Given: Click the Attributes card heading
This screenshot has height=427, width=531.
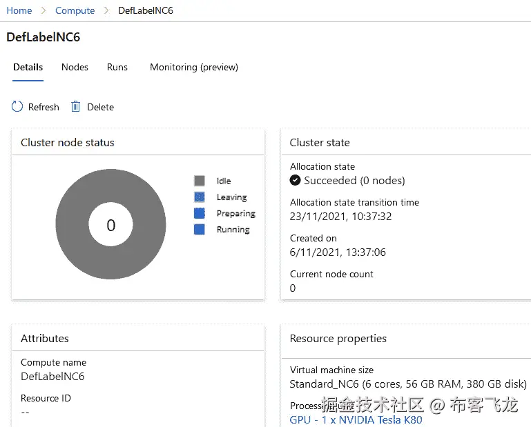Looking at the screenshot, I should [45, 339].
